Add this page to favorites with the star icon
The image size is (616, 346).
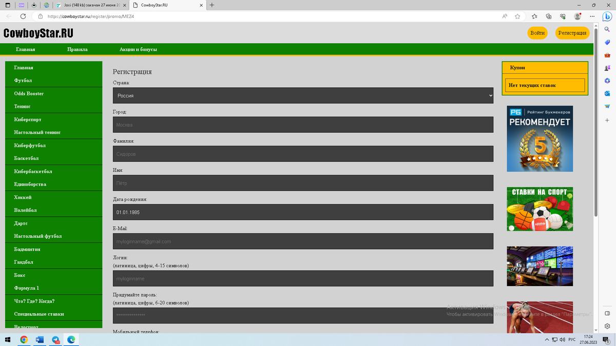[x=517, y=16]
